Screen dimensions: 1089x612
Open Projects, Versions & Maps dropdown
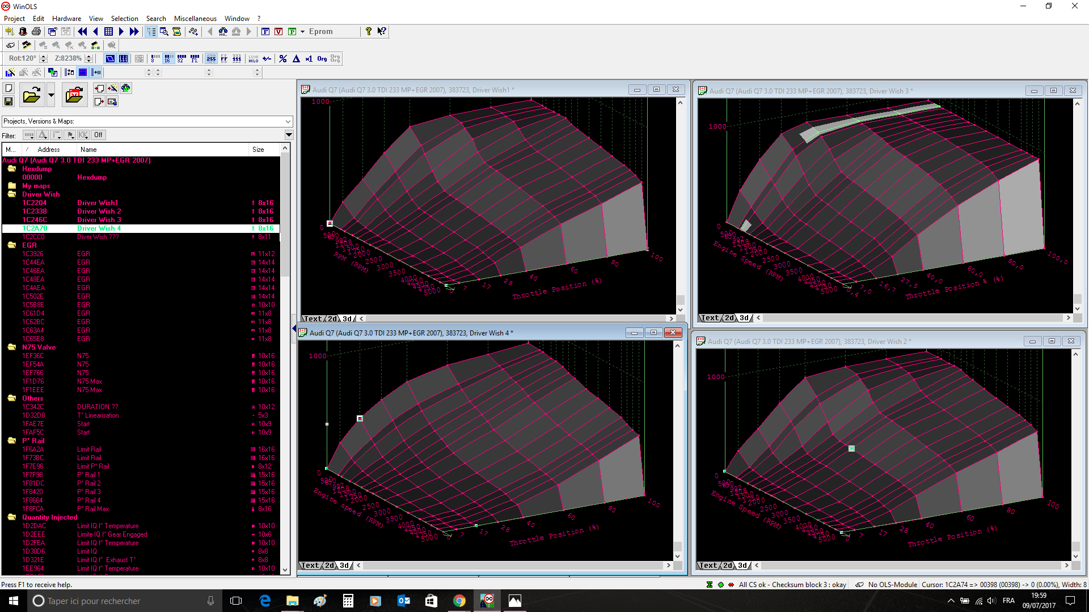tap(288, 121)
